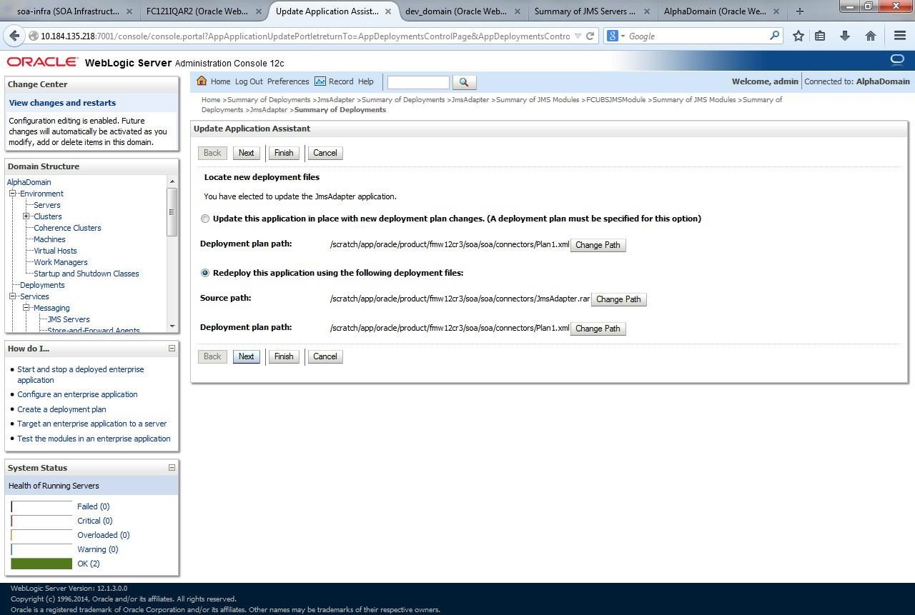Open View changes and restarts link

62,103
